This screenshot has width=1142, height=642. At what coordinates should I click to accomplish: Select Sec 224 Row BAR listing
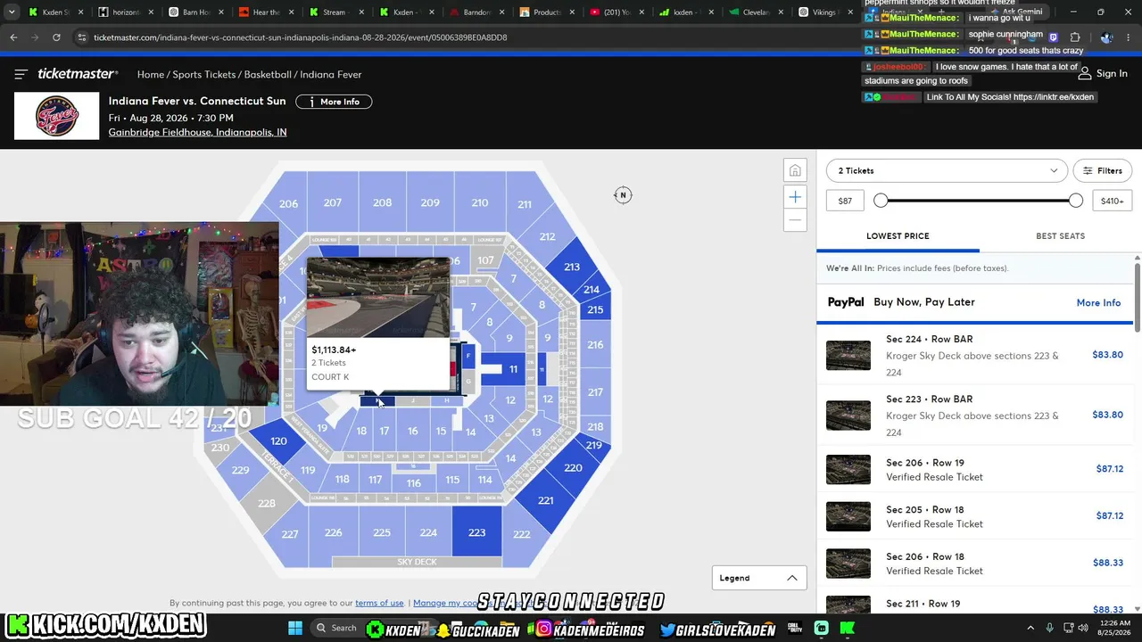point(974,355)
